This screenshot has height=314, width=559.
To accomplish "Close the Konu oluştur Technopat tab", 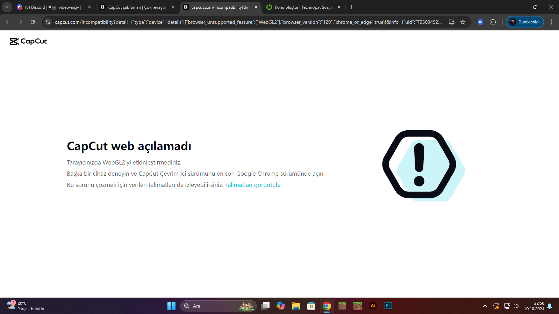I will pyautogui.click(x=339, y=7).
